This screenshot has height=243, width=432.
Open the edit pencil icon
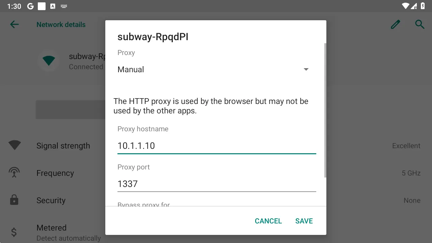(x=395, y=24)
